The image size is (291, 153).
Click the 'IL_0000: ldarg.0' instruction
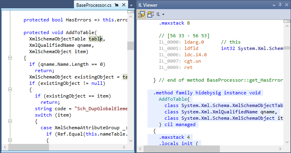181,42
